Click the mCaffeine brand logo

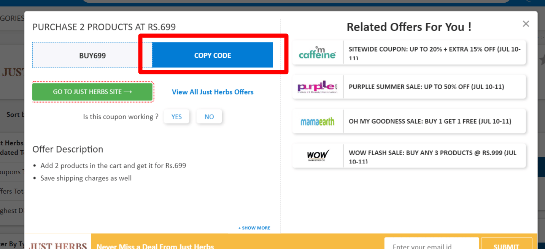coord(317,52)
